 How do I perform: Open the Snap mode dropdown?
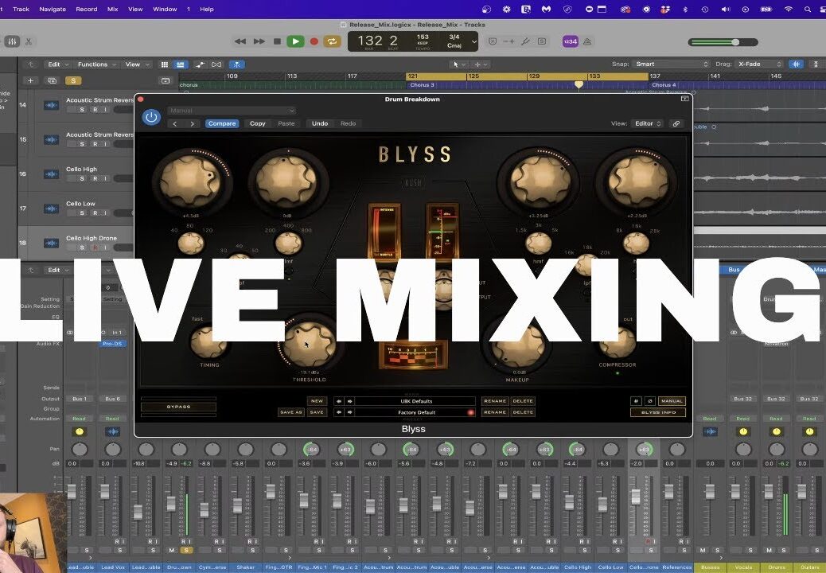pos(671,64)
